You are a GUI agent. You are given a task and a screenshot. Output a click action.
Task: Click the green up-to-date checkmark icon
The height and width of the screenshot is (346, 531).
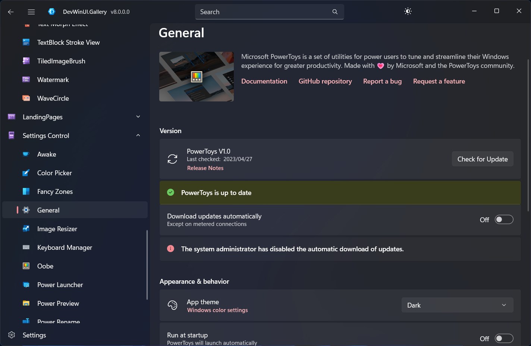(170, 192)
